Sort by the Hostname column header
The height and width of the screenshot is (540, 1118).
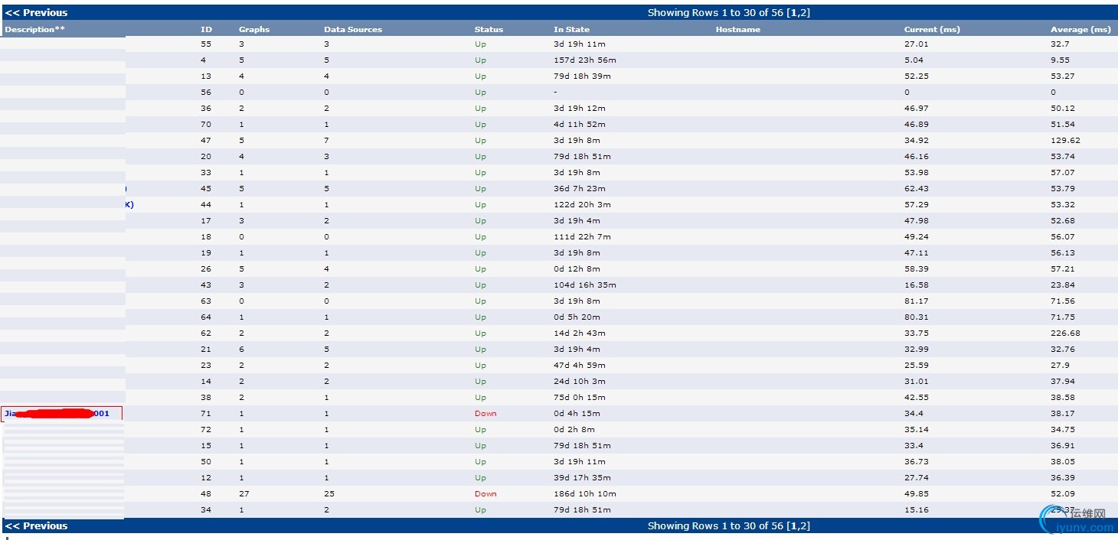coord(738,29)
